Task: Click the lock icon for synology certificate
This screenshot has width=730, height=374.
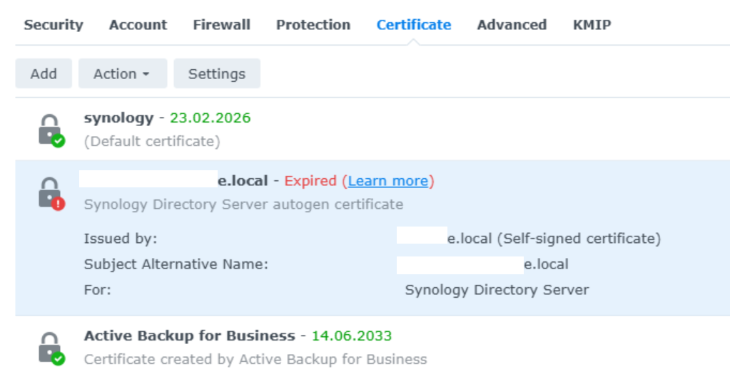Action: [x=50, y=130]
